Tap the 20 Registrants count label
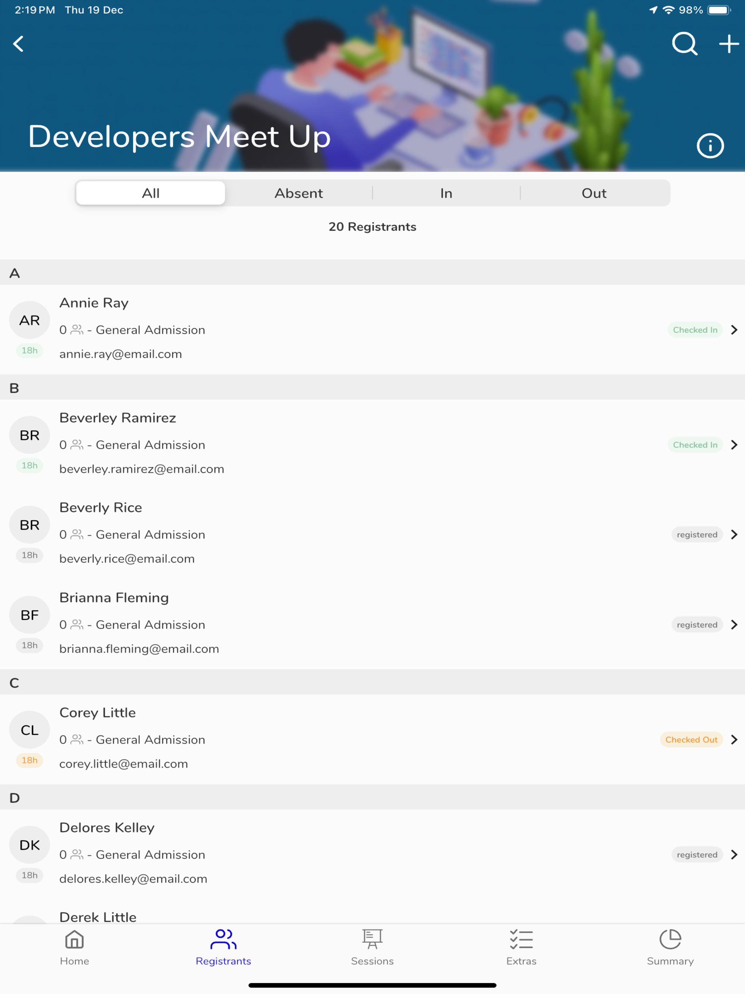This screenshot has width=745, height=994. [372, 226]
